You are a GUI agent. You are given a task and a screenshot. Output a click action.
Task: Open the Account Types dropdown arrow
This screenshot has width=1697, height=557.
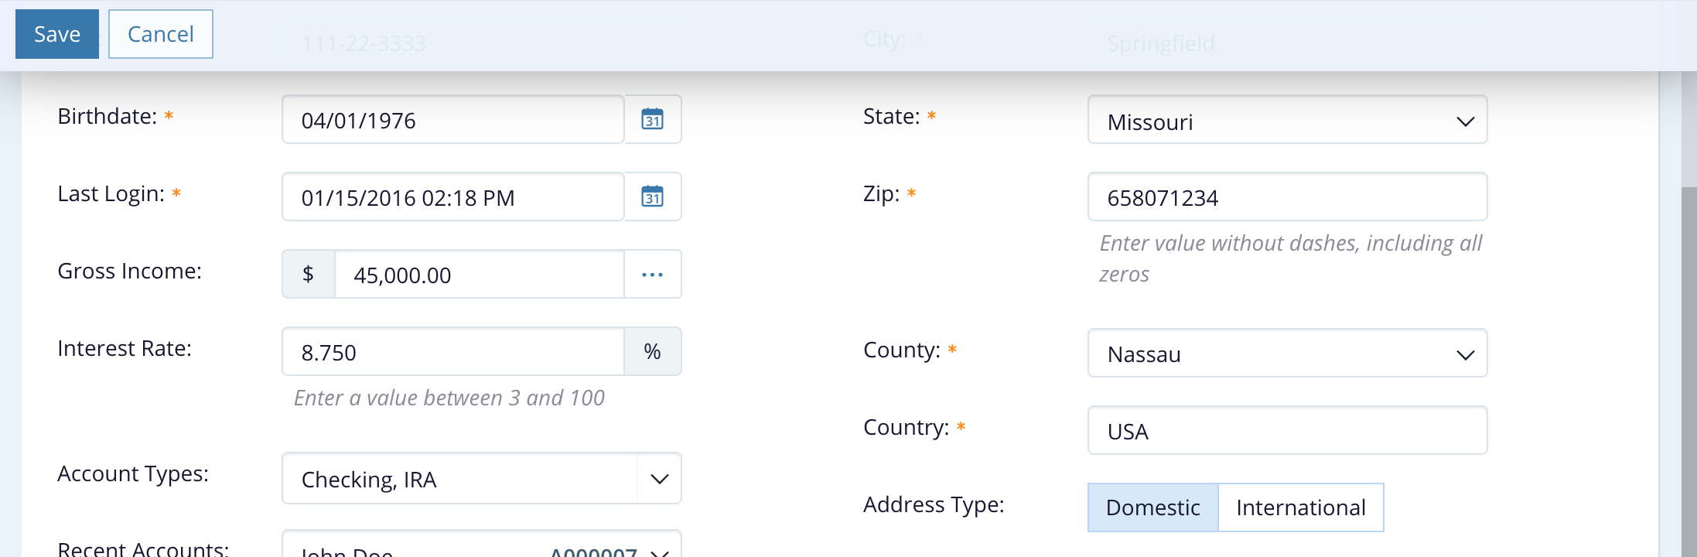coord(659,479)
